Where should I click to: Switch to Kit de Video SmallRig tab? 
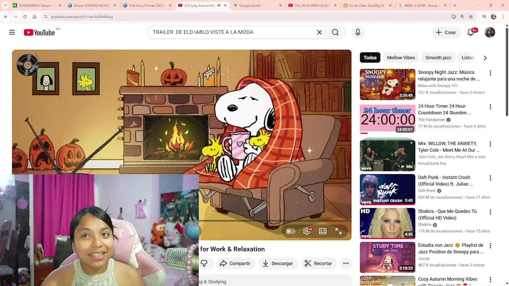[367, 6]
